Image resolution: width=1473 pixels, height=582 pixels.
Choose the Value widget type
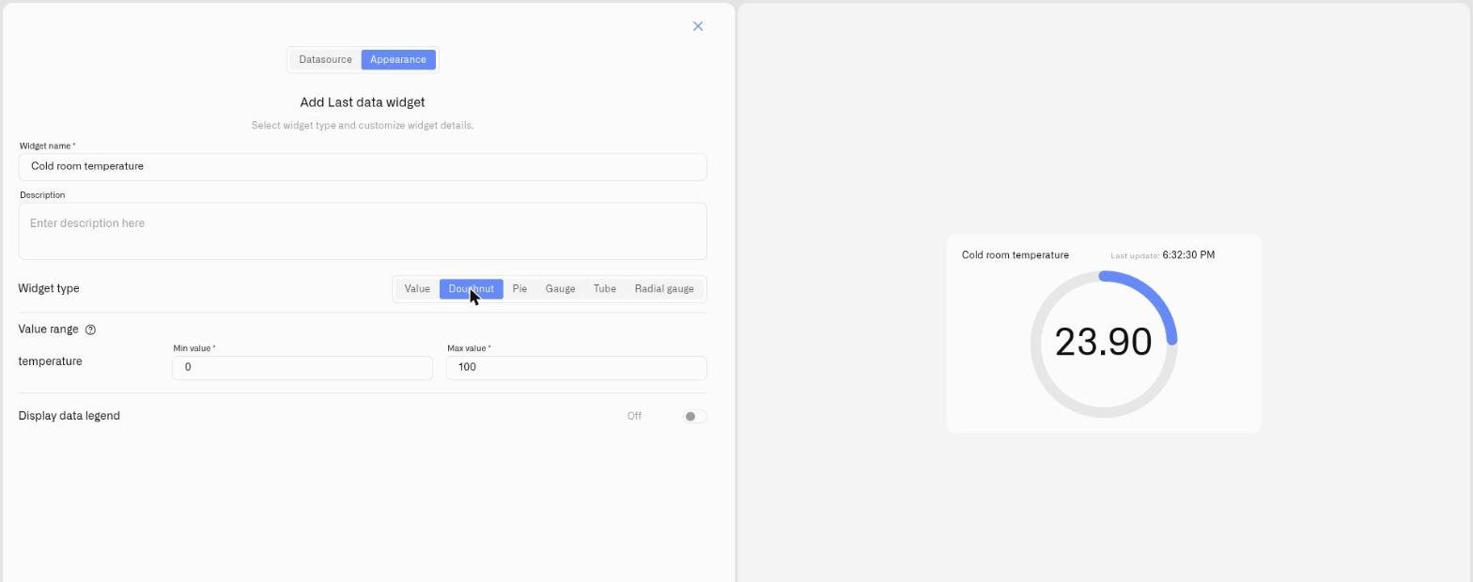(417, 289)
